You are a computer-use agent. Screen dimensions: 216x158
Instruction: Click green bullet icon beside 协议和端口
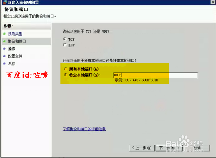(x=4, y=41)
